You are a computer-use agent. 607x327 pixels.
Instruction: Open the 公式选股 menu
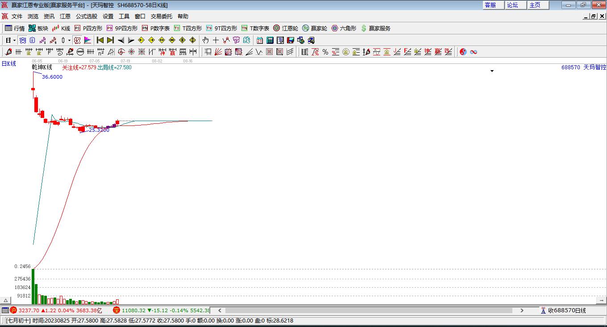tap(86, 17)
